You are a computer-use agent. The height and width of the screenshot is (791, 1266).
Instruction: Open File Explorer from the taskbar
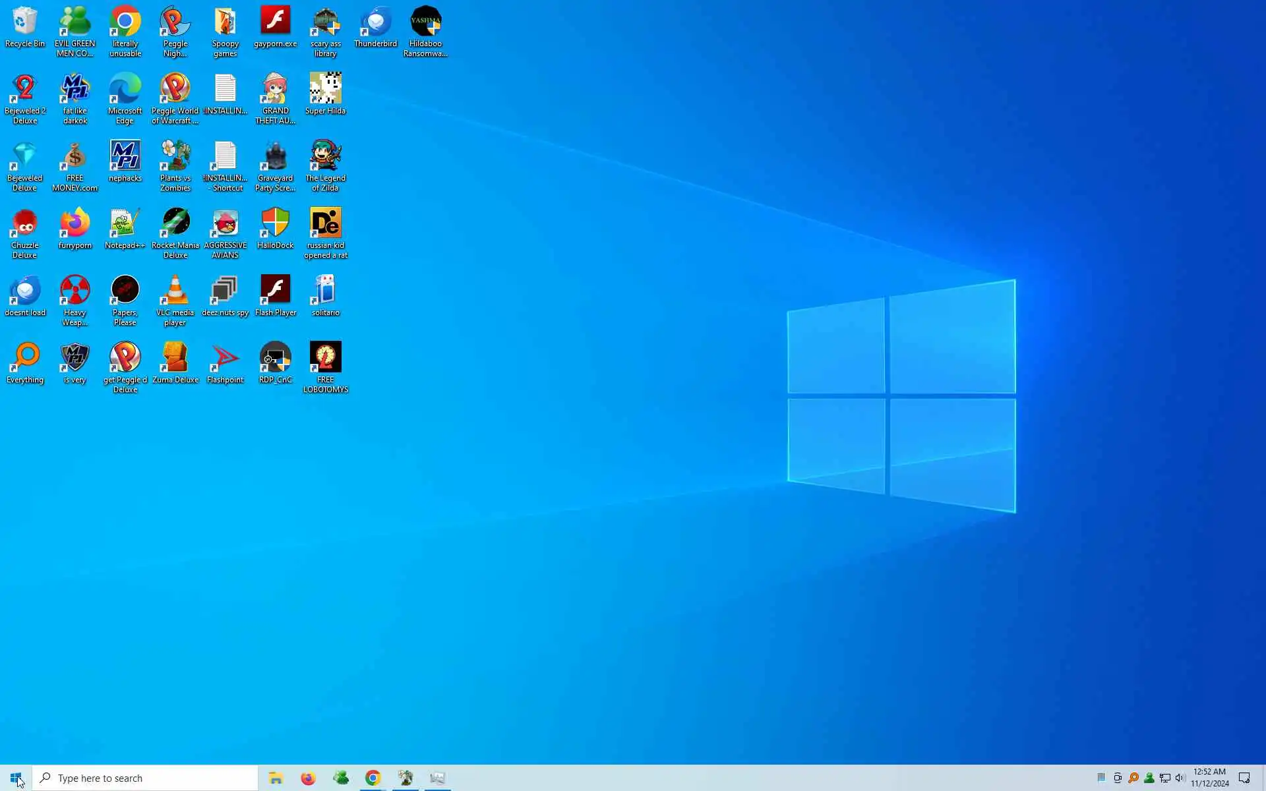pos(276,778)
